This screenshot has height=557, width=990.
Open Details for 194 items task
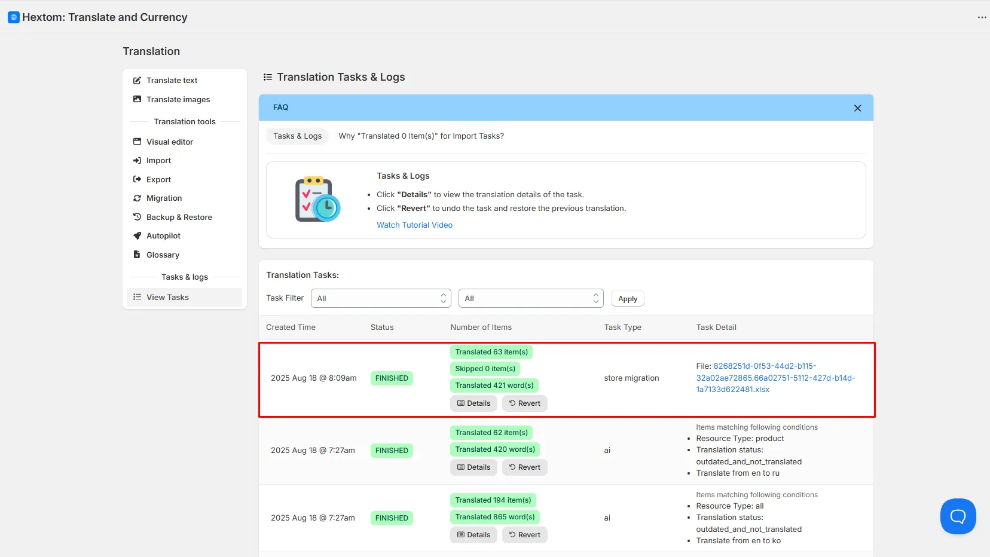(x=473, y=535)
